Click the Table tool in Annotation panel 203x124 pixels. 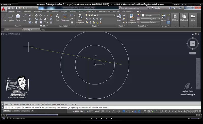pos(72,23)
